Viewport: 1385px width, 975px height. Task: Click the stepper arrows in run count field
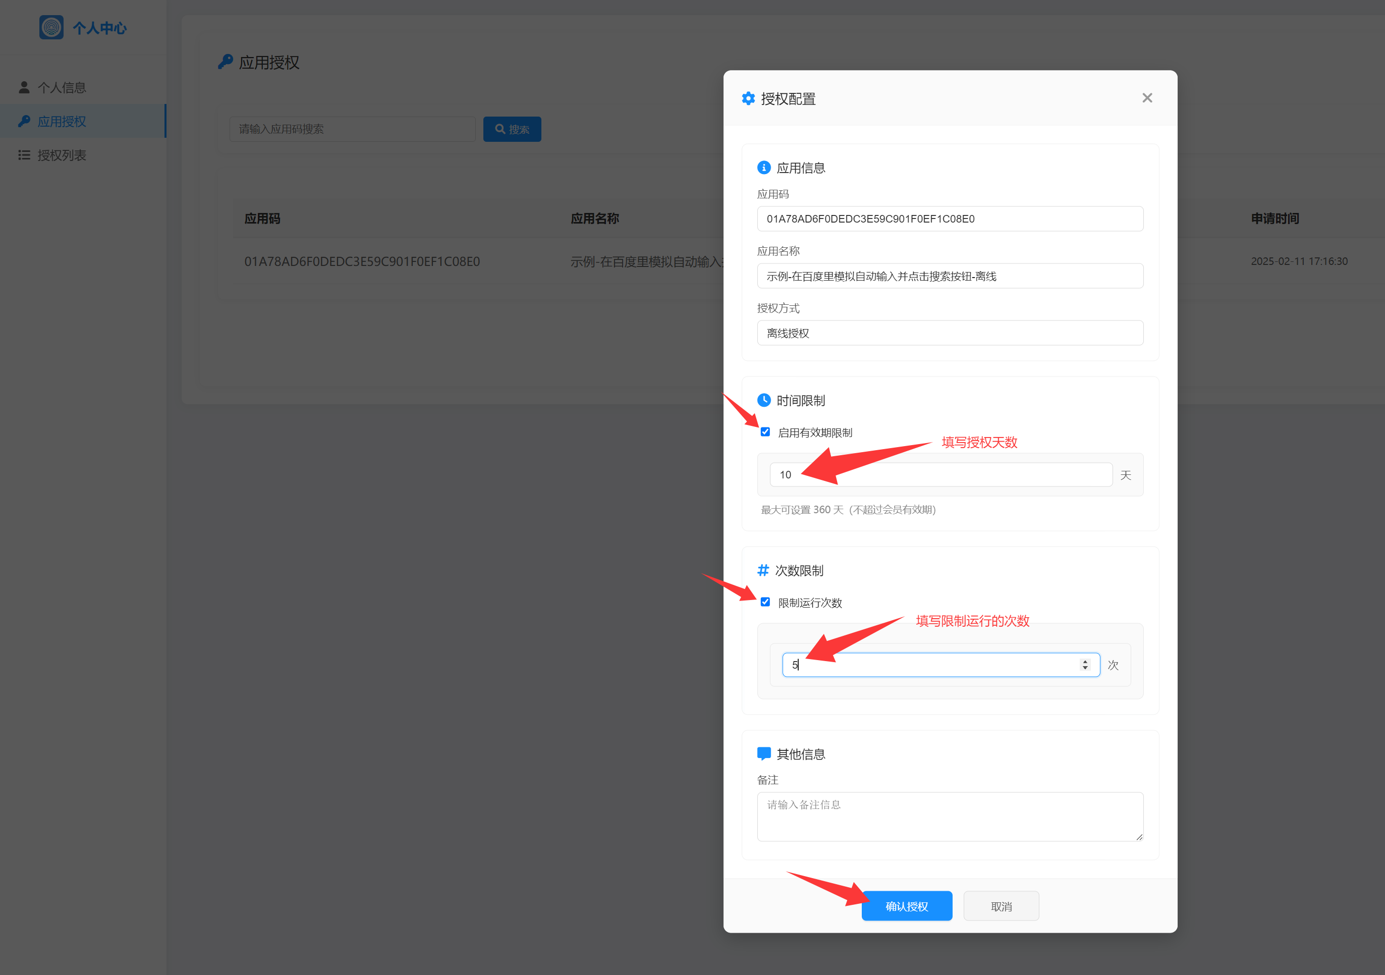point(1085,664)
